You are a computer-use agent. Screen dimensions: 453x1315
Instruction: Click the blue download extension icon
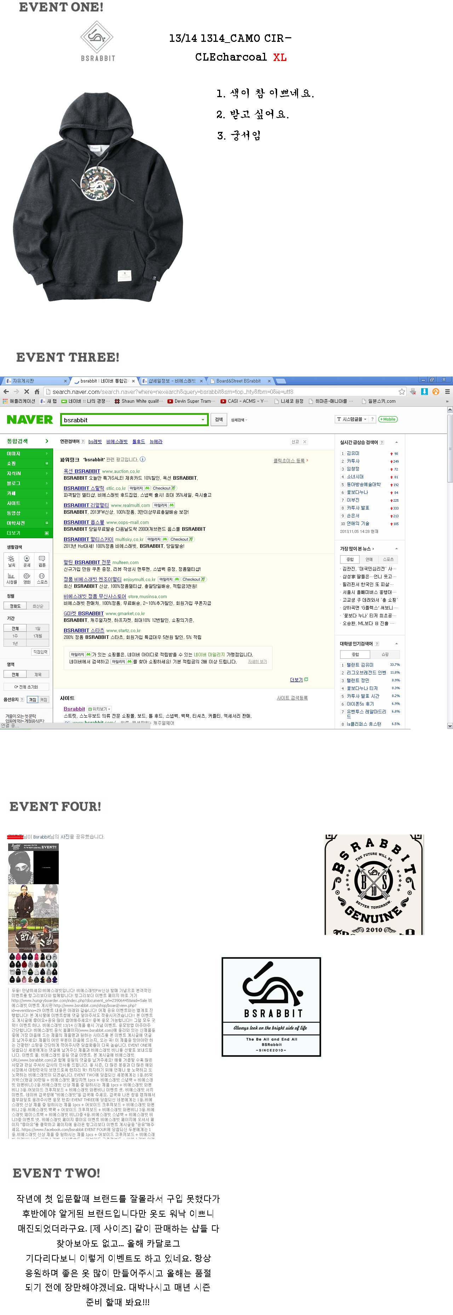click(x=424, y=391)
